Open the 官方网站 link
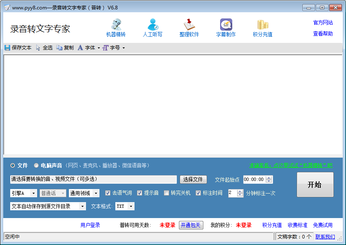Image resolution: width=346 pixels, height=245 pixels. point(323,22)
